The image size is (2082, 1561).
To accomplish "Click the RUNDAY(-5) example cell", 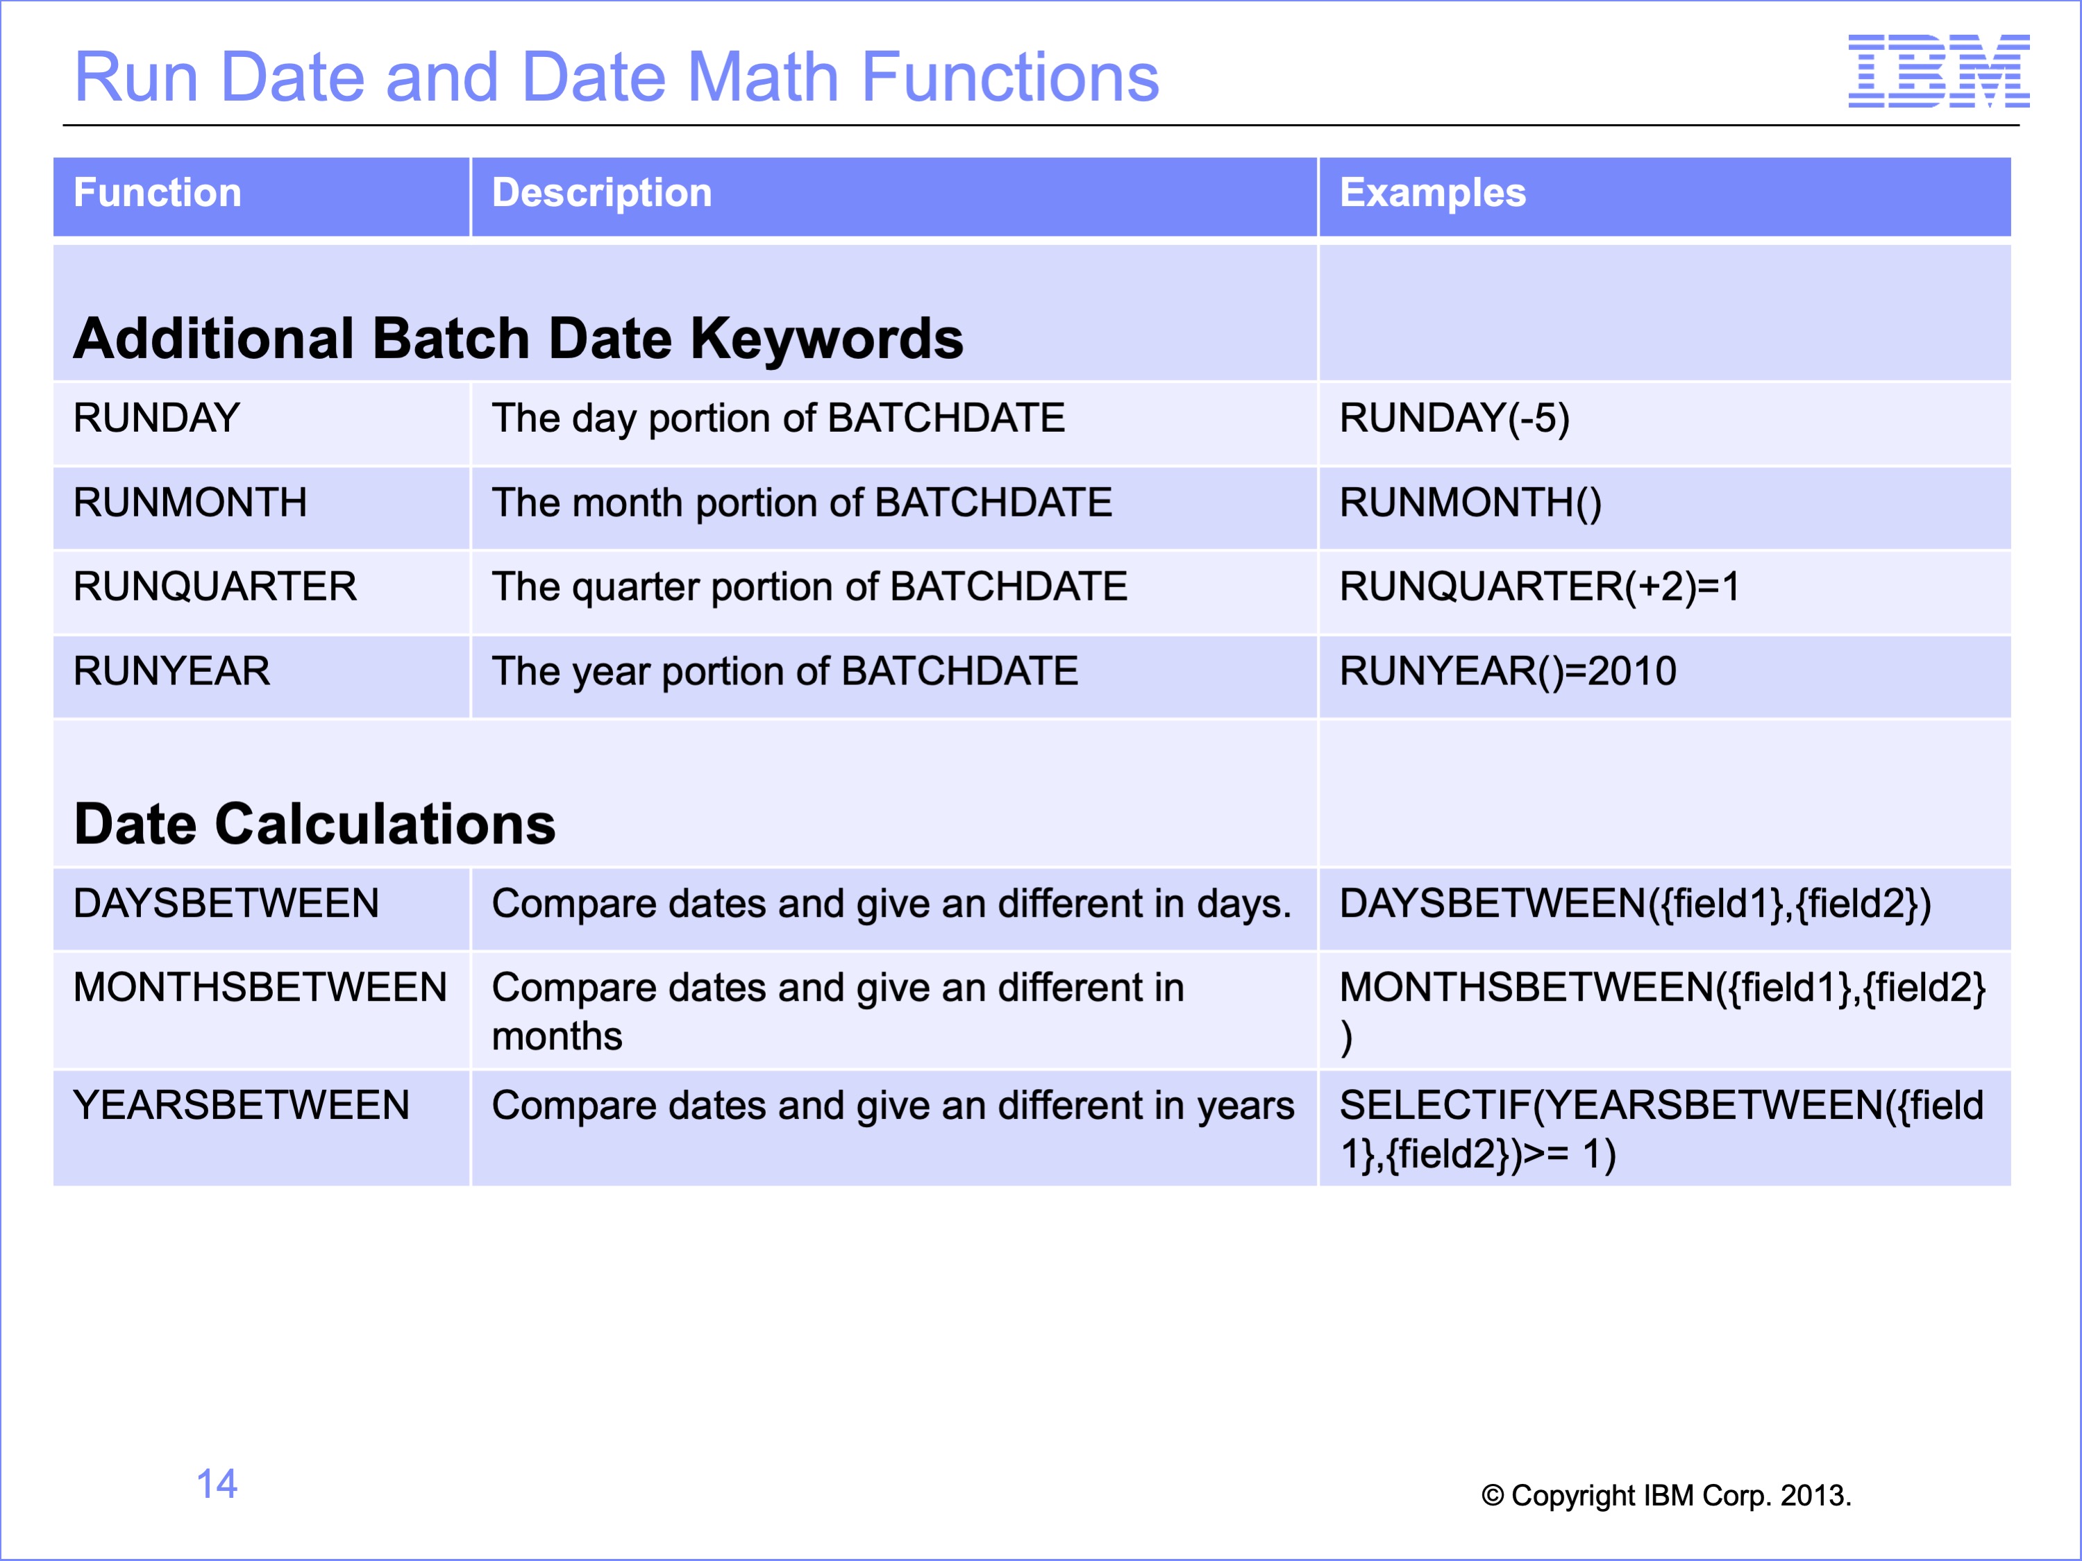I will (1665, 423).
